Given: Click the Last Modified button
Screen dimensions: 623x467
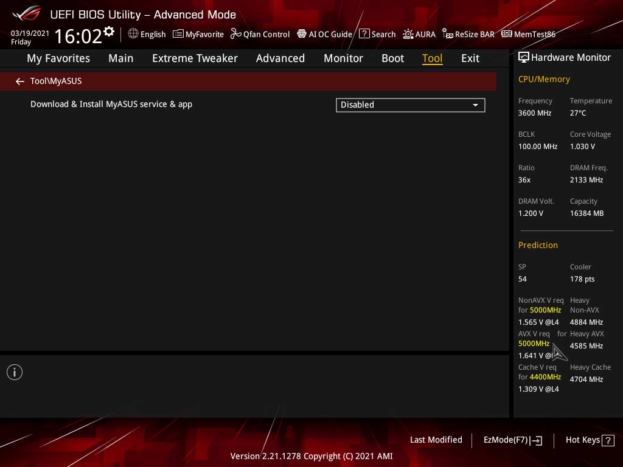Looking at the screenshot, I should tap(436, 440).
